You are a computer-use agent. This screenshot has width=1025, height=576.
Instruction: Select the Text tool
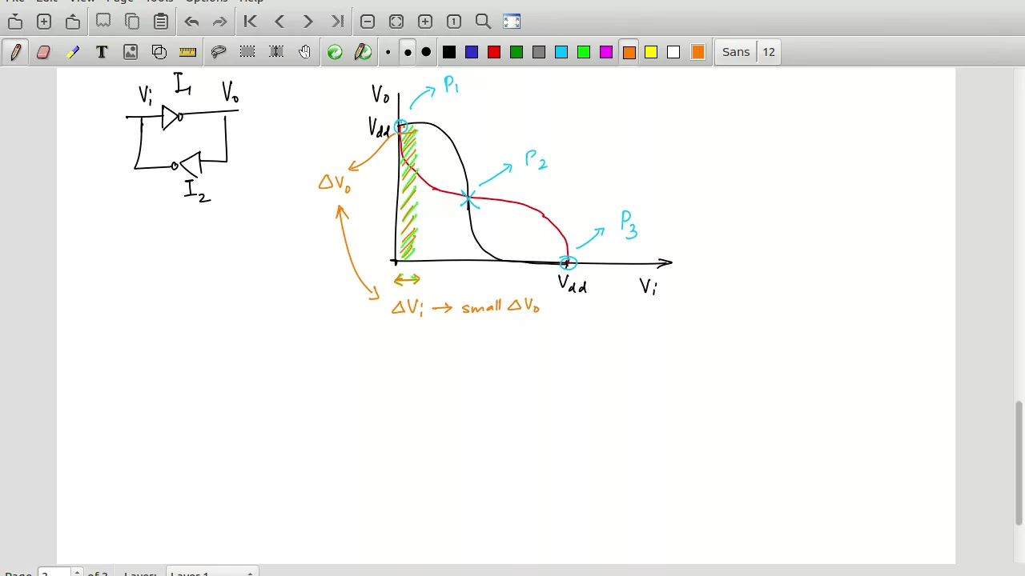[102, 52]
